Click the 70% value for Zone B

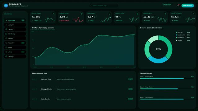coord(192,87)
